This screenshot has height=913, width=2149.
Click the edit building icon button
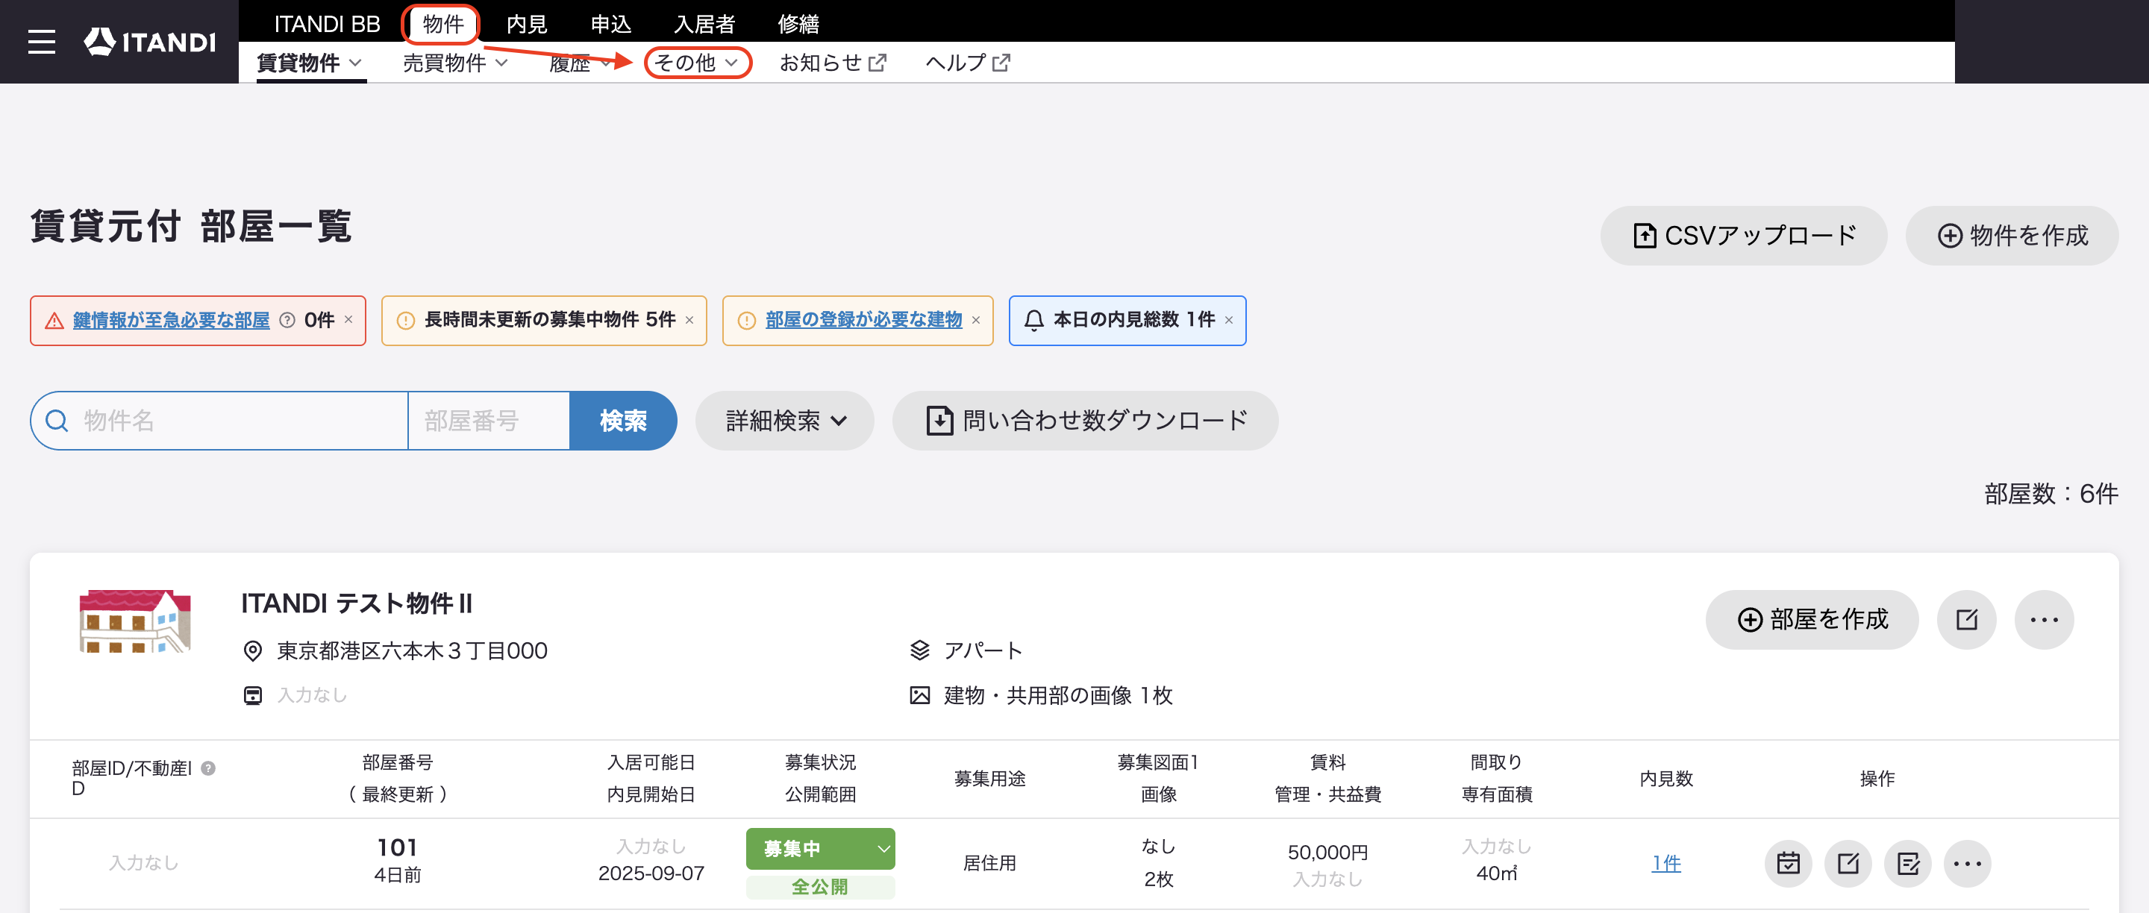click(1966, 620)
